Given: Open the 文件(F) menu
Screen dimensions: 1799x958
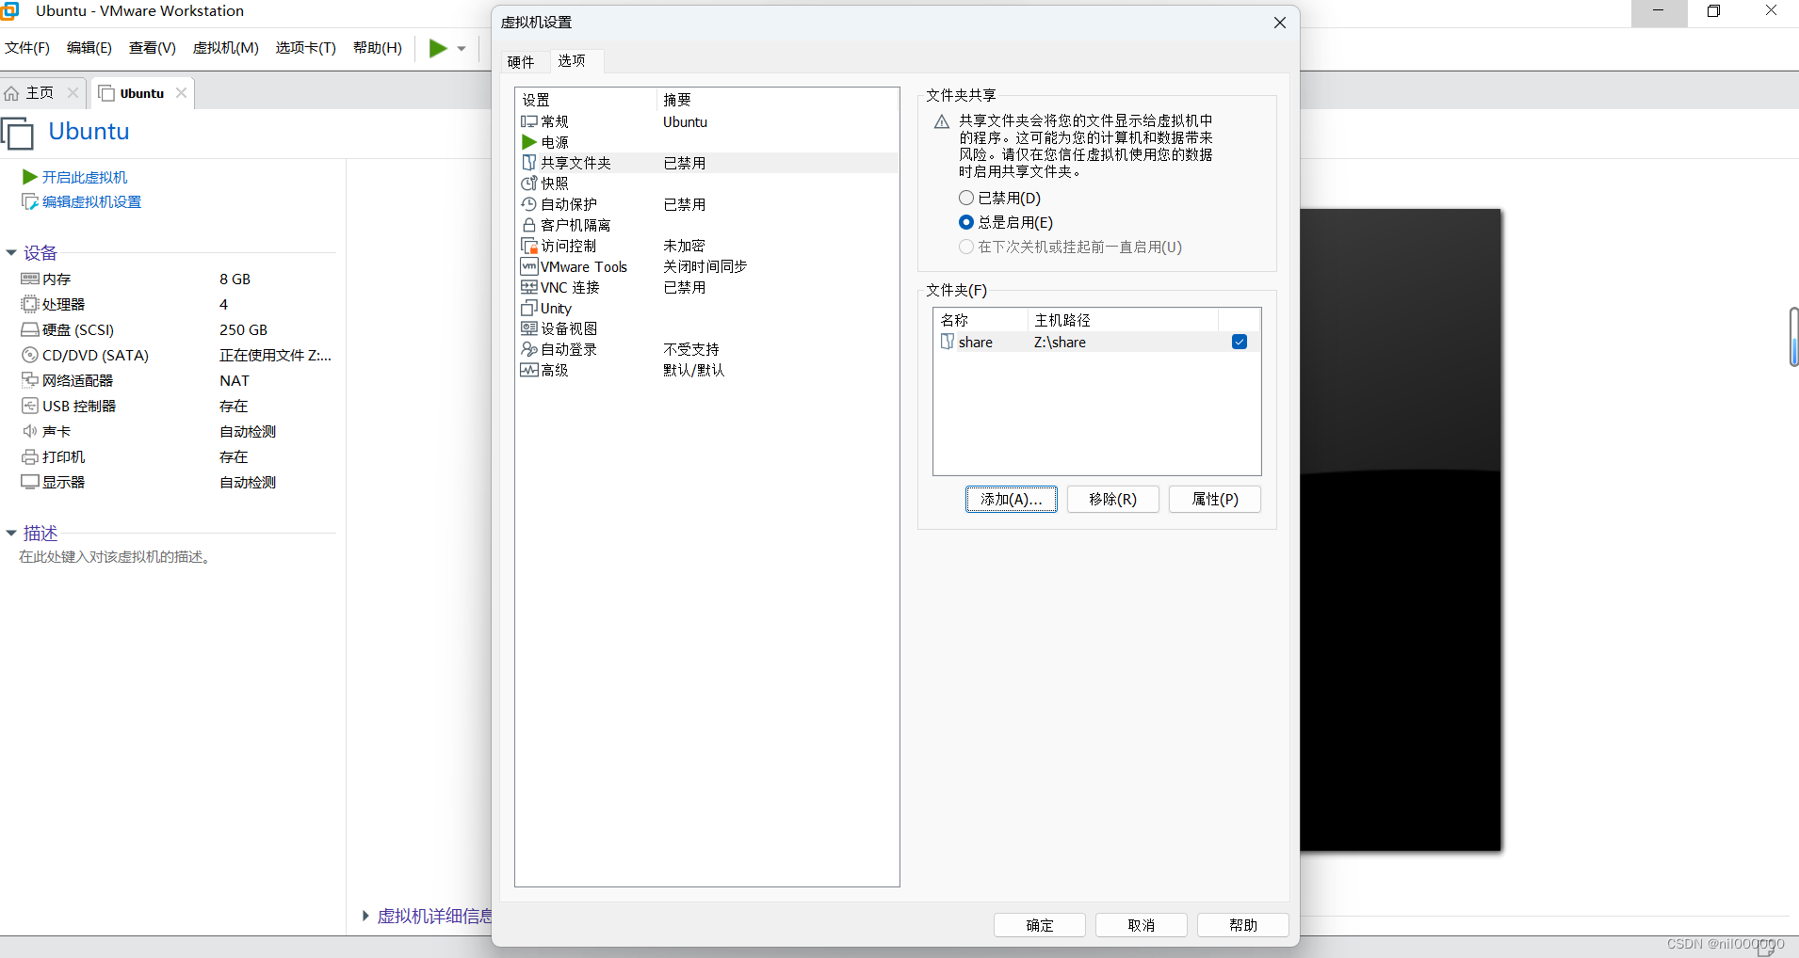Looking at the screenshot, I should 27,48.
